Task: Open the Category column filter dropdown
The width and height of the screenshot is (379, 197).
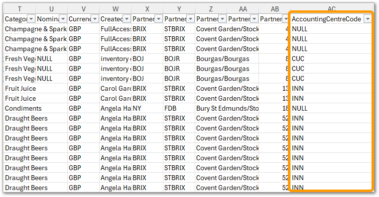Action: tap(31, 19)
